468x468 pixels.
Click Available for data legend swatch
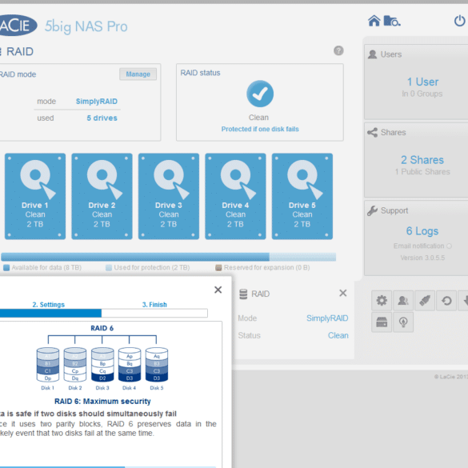[6, 268]
